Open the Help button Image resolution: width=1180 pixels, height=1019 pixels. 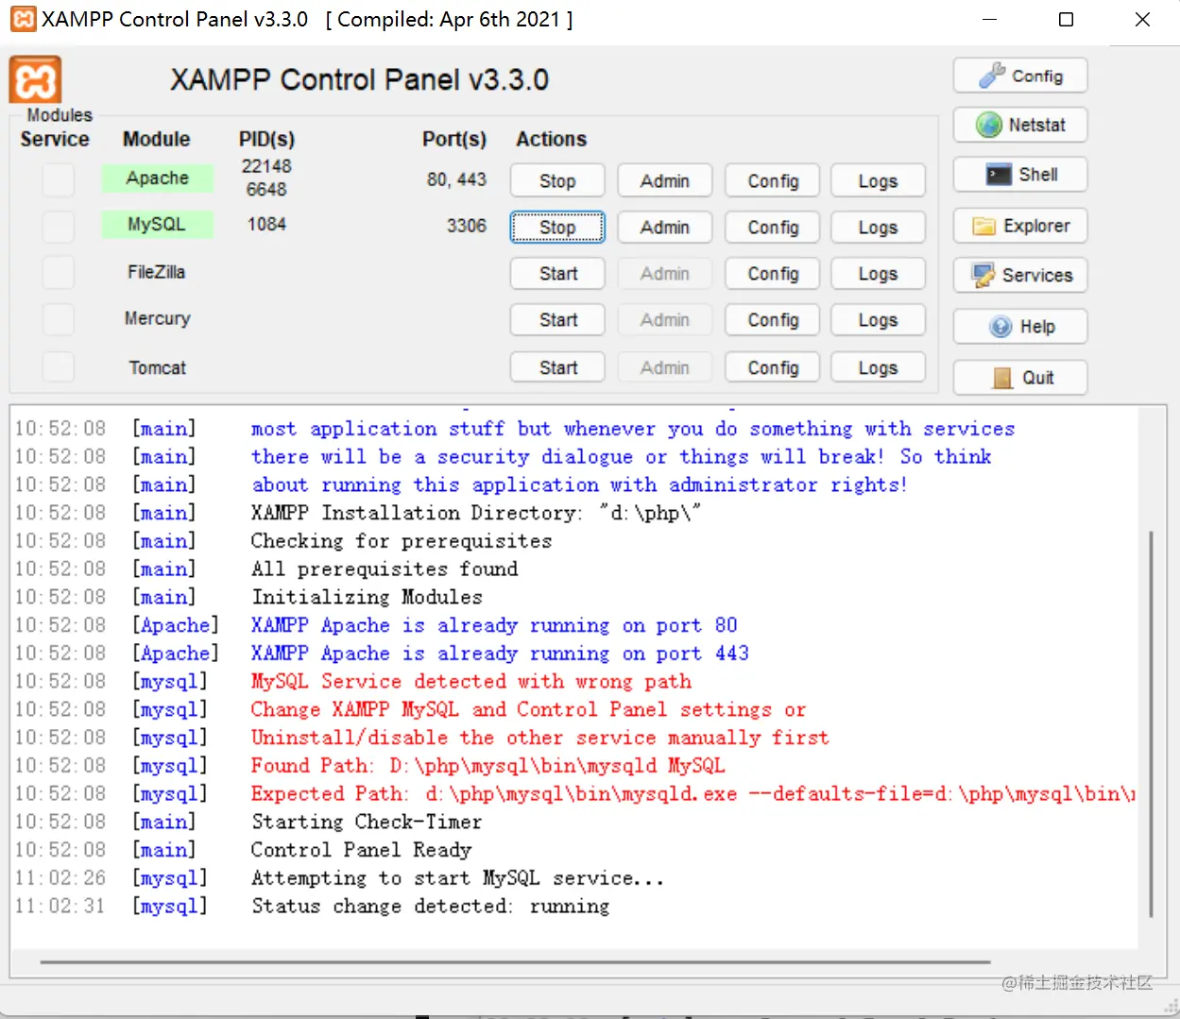tap(1020, 327)
